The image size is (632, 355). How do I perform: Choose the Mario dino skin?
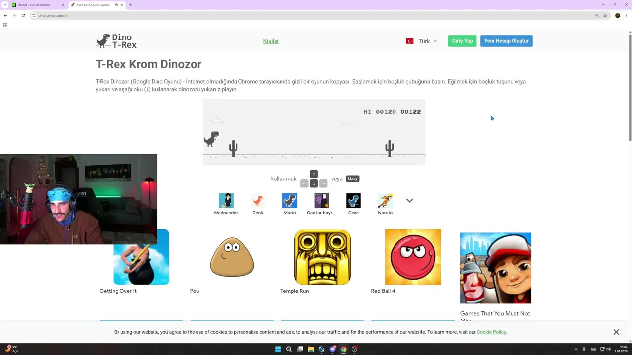(290, 204)
